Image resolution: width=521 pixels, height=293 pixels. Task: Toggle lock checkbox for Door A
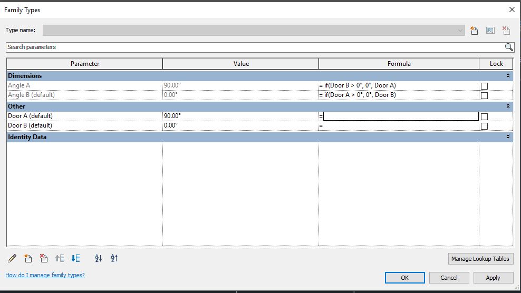pos(484,116)
